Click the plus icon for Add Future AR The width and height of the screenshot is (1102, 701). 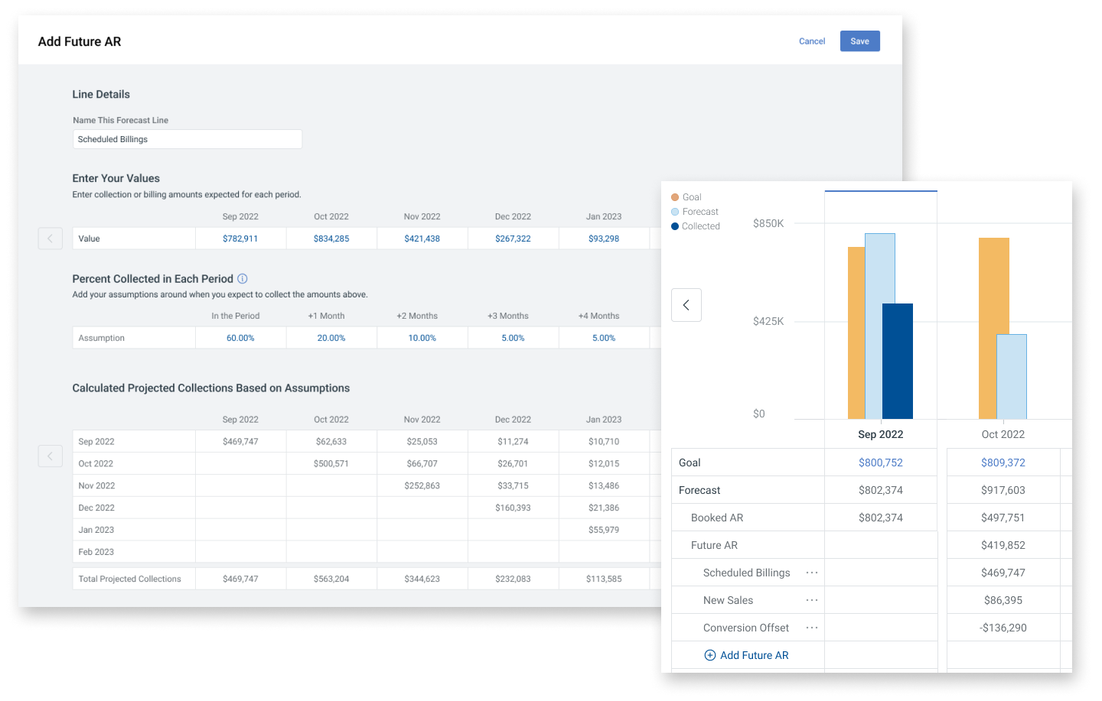point(710,655)
